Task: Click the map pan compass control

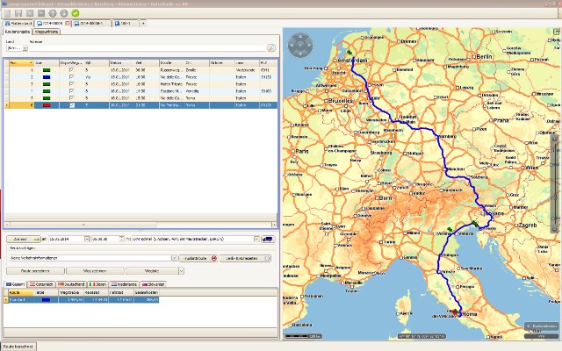Action: 300,45
